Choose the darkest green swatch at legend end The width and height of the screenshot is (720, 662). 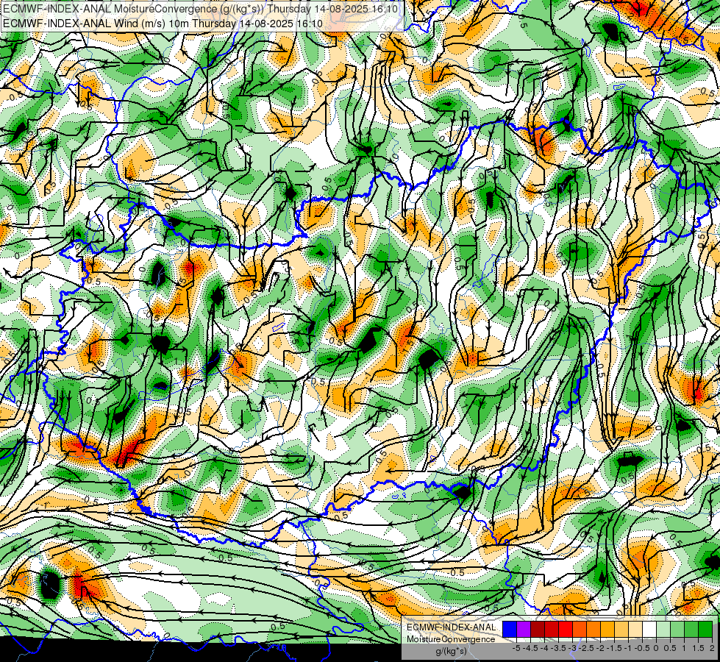coord(705,630)
